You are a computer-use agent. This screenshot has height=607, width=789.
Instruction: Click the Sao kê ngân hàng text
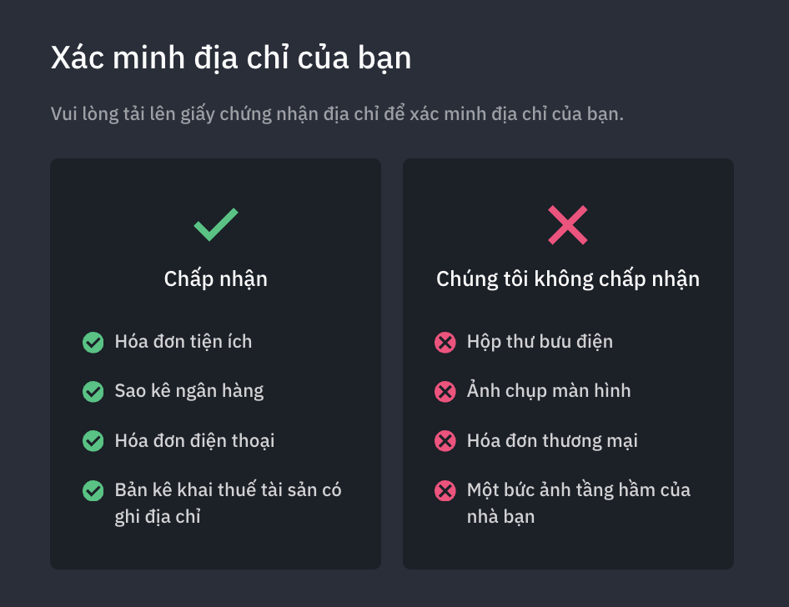point(189,391)
